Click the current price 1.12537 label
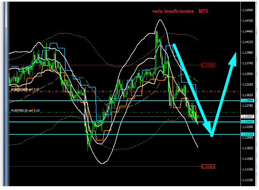This screenshot has width=259, height=190. [x=247, y=117]
